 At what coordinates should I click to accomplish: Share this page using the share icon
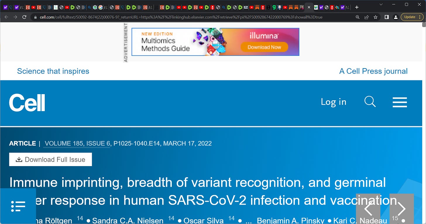(366, 17)
